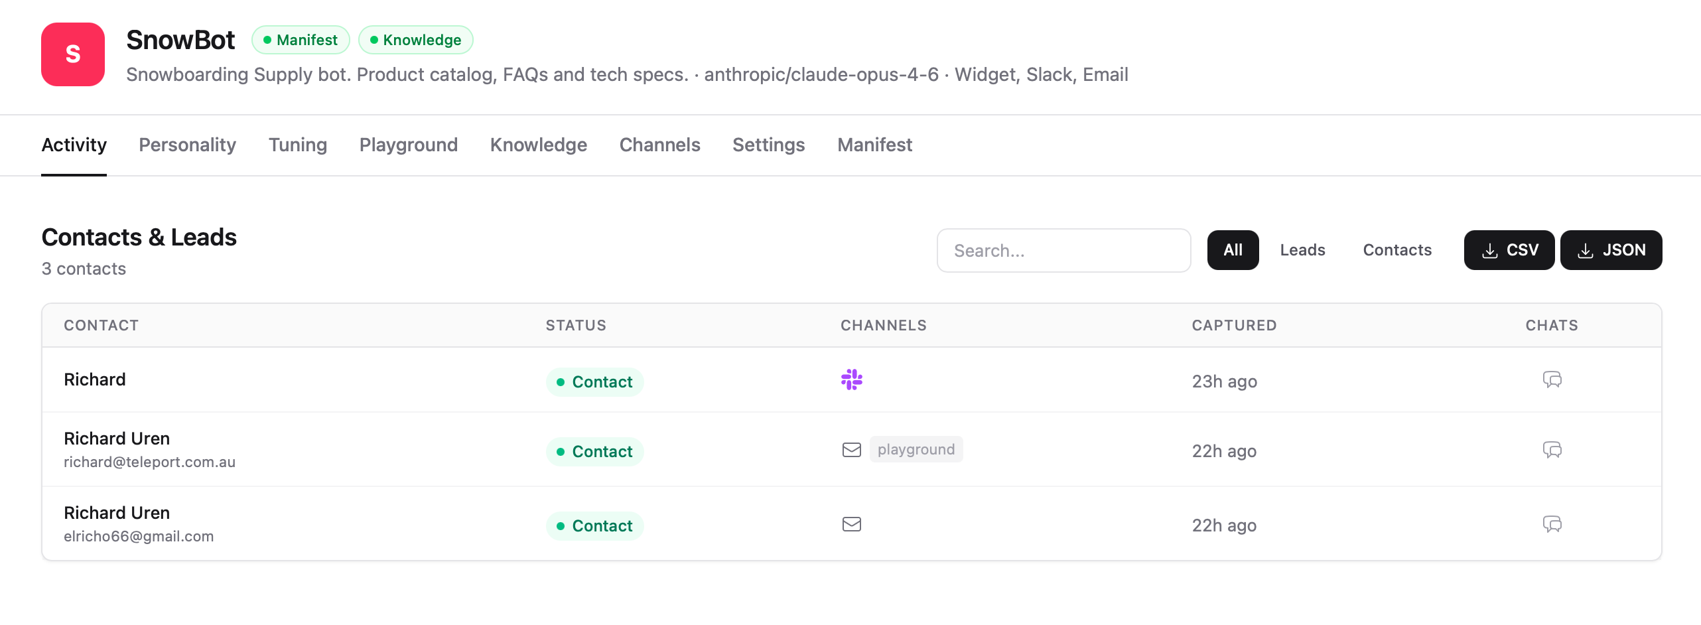
Task: Click the email envelope icon for richard@teleport.com.au
Action: click(852, 450)
